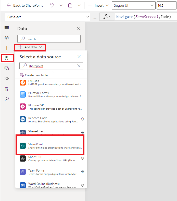Open the Segoe UI font dropdown

[x=134, y=5]
